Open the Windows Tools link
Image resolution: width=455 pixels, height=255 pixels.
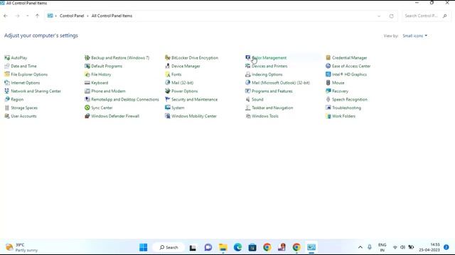pos(265,116)
